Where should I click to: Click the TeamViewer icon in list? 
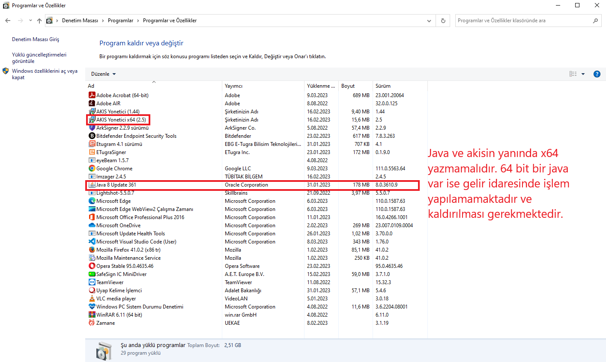[x=92, y=282]
